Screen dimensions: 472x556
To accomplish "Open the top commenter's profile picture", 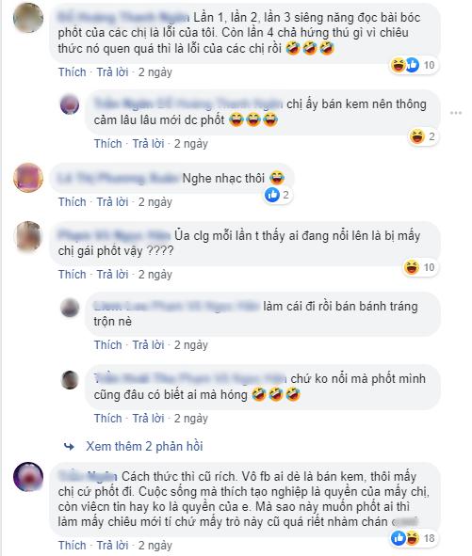I will 28,18.
